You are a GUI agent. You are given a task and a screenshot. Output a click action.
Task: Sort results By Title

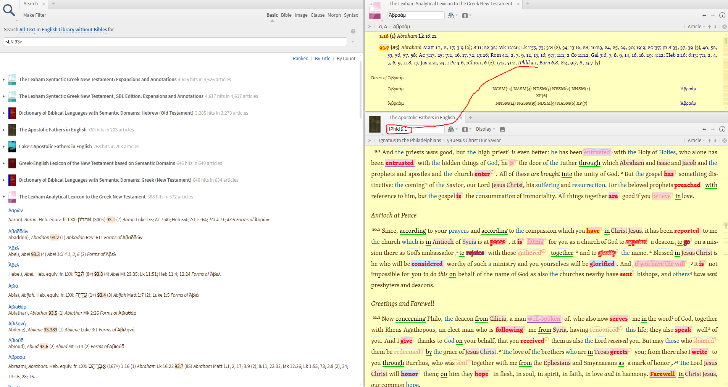(x=323, y=59)
